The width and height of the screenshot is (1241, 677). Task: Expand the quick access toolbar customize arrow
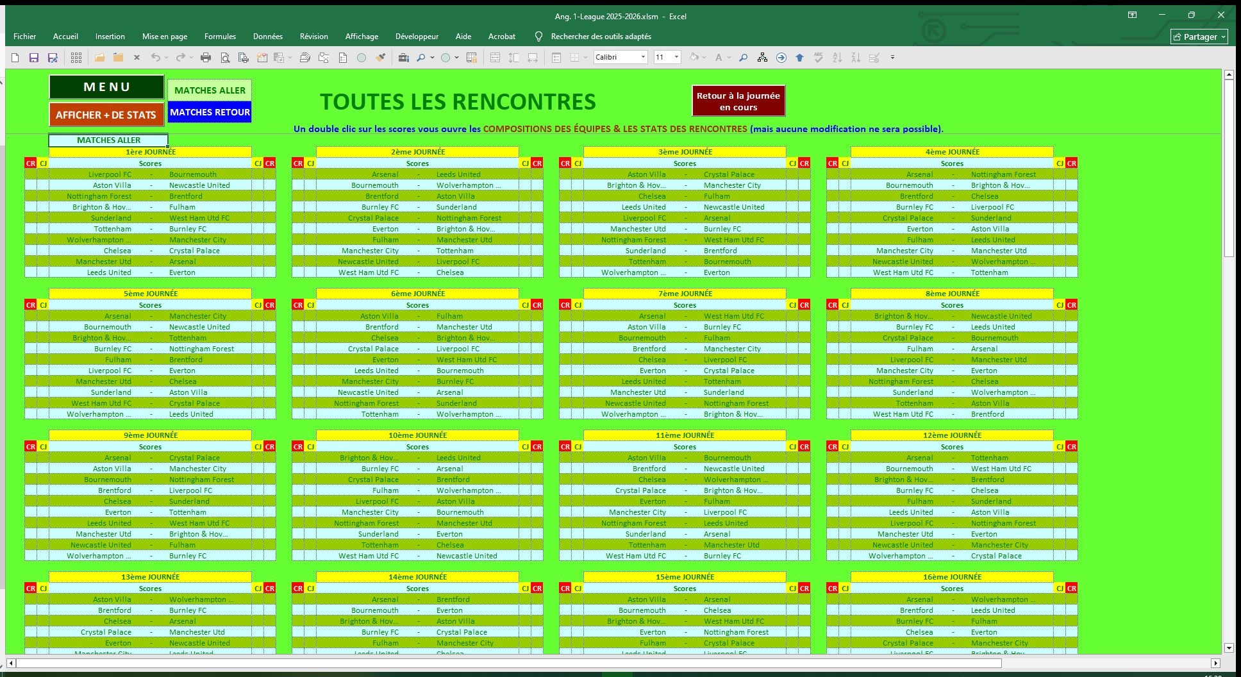point(892,58)
